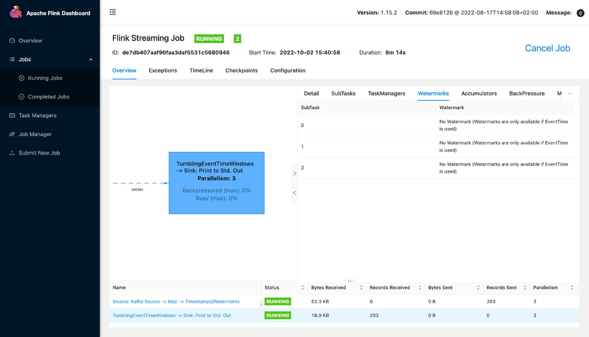This screenshot has width=589, height=337.
Task: Click the duration value 8m 14s
Action: (395, 52)
